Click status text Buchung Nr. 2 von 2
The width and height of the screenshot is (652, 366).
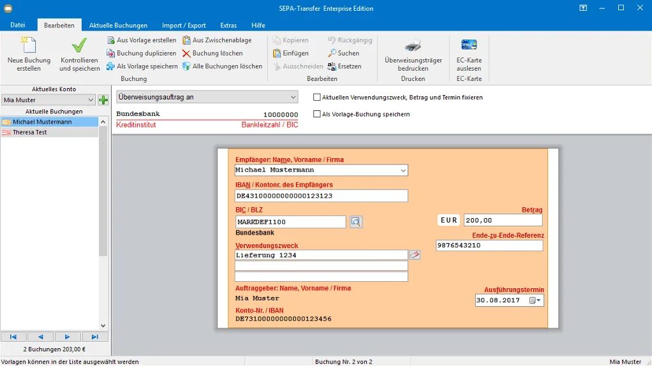coord(343,362)
